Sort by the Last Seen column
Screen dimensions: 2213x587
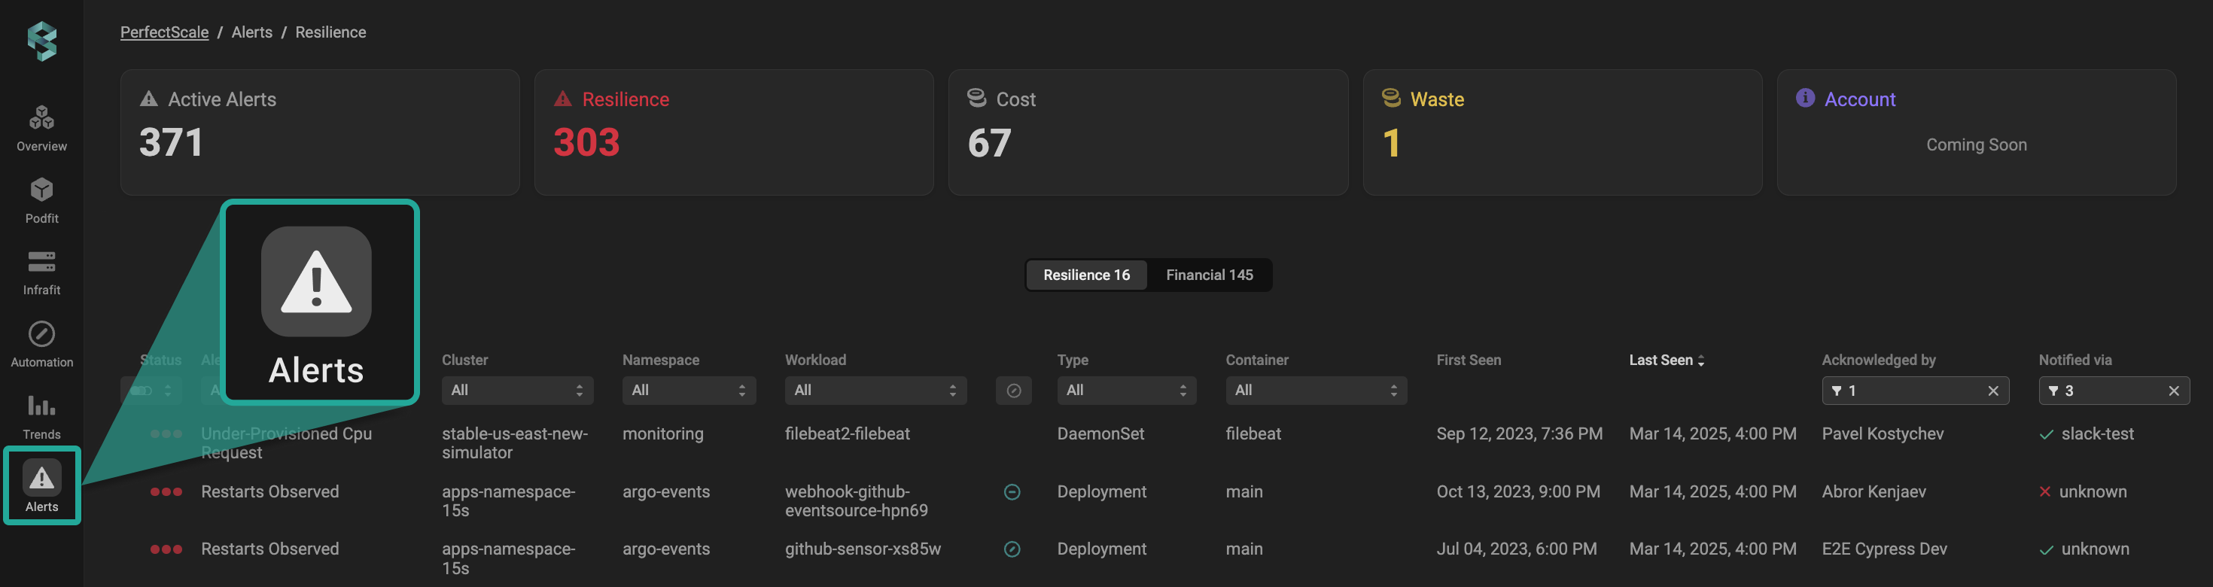click(x=1666, y=360)
